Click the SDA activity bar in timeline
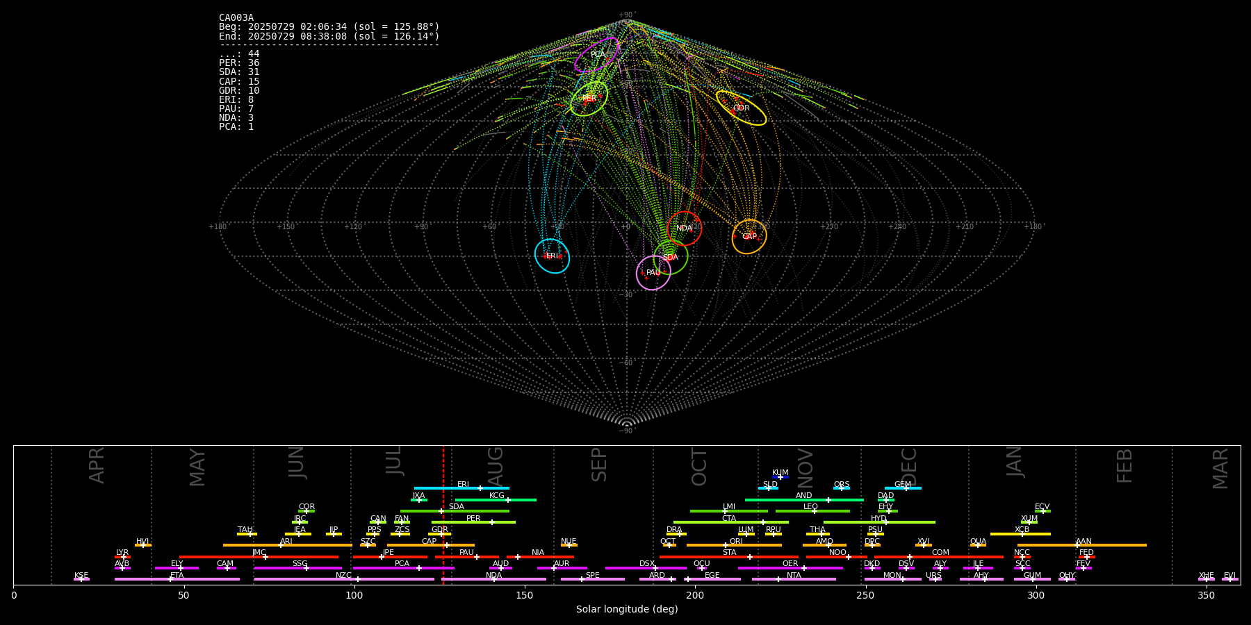1251x625 pixels. point(455,511)
